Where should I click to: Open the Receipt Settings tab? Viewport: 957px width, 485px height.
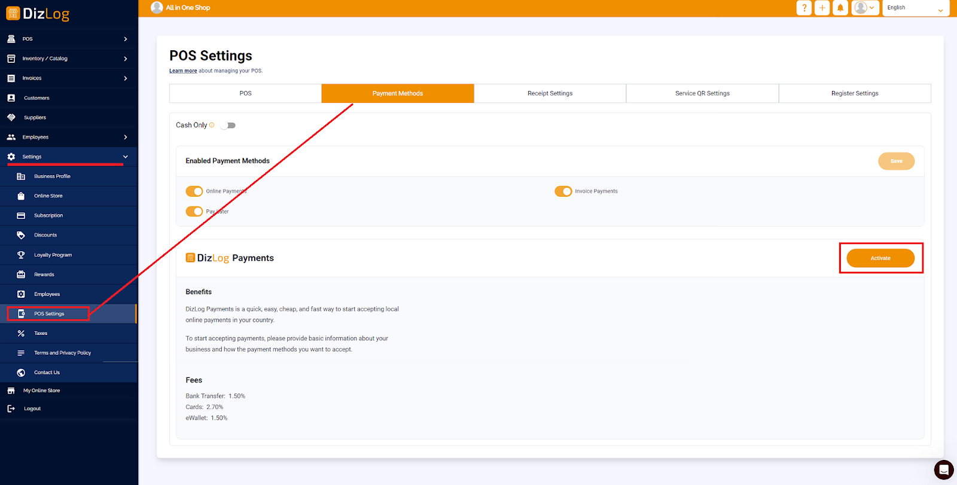(550, 93)
